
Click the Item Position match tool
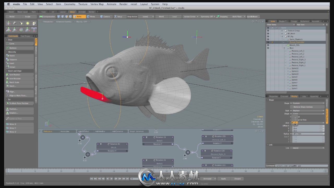(20, 75)
